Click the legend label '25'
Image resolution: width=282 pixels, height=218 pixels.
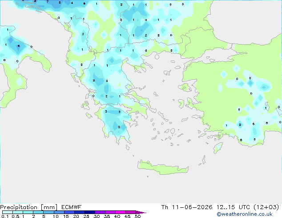click(x=86, y=216)
